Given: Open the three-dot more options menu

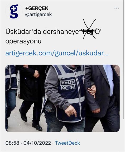Looking at the screenshot, I should (x=117, y=8).
